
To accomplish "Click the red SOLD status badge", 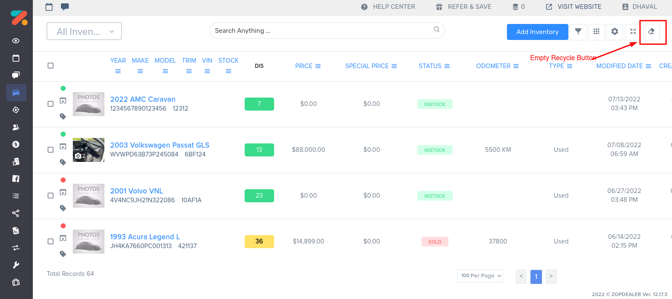I will tap(435, 242).
